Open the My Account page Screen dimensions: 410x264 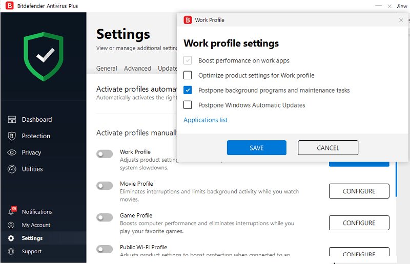point(36,225)
